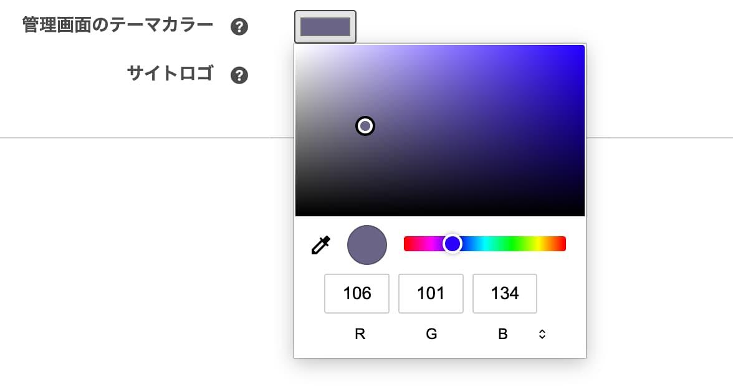The image size is (733, 389).
Task: Activate the eyedropper color sampler tool
Action: click(x=320, y=245)
